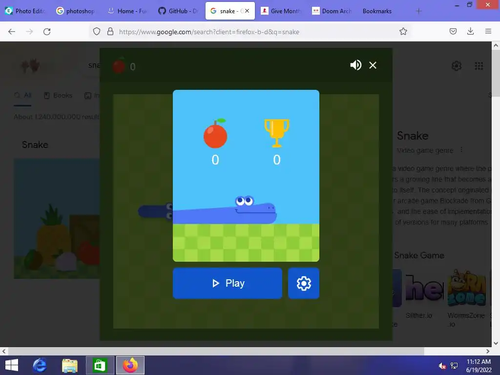500x375 pixels.
Task: Save page to Pocket
Action: [453, 31]
